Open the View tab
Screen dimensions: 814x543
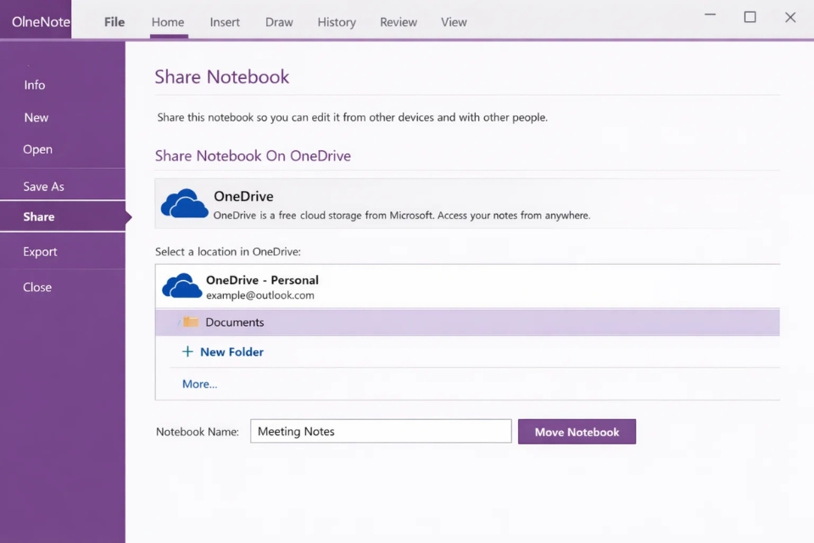click(x=454, y=21)
